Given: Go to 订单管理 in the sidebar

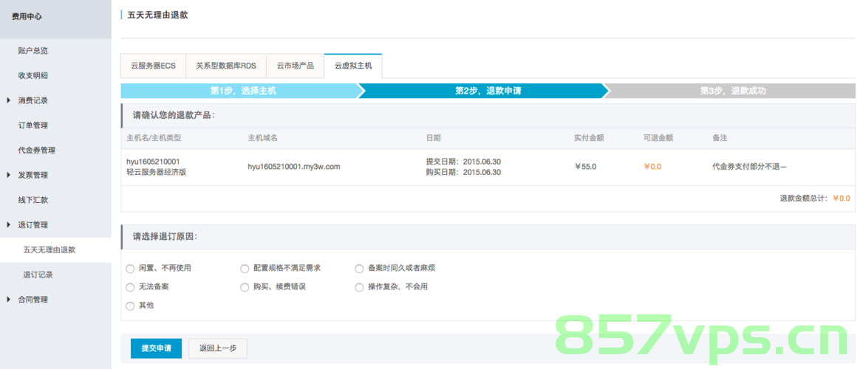Looking at the screenshot, I should click(33, 125).
